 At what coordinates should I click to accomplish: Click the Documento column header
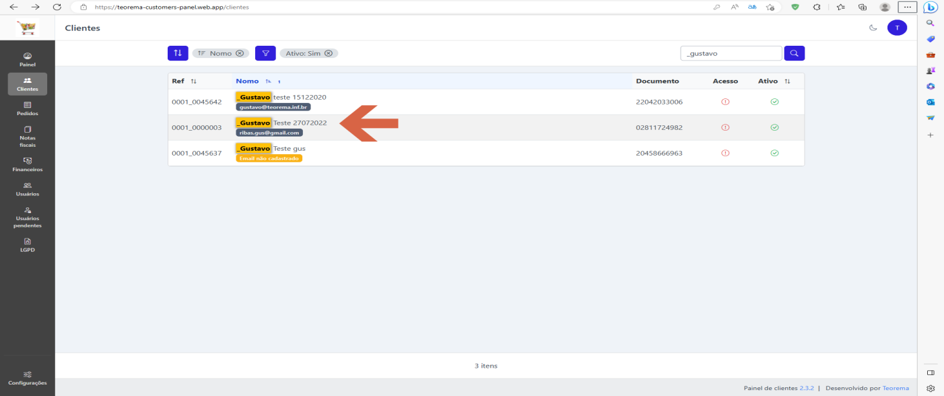pos(657,81)
